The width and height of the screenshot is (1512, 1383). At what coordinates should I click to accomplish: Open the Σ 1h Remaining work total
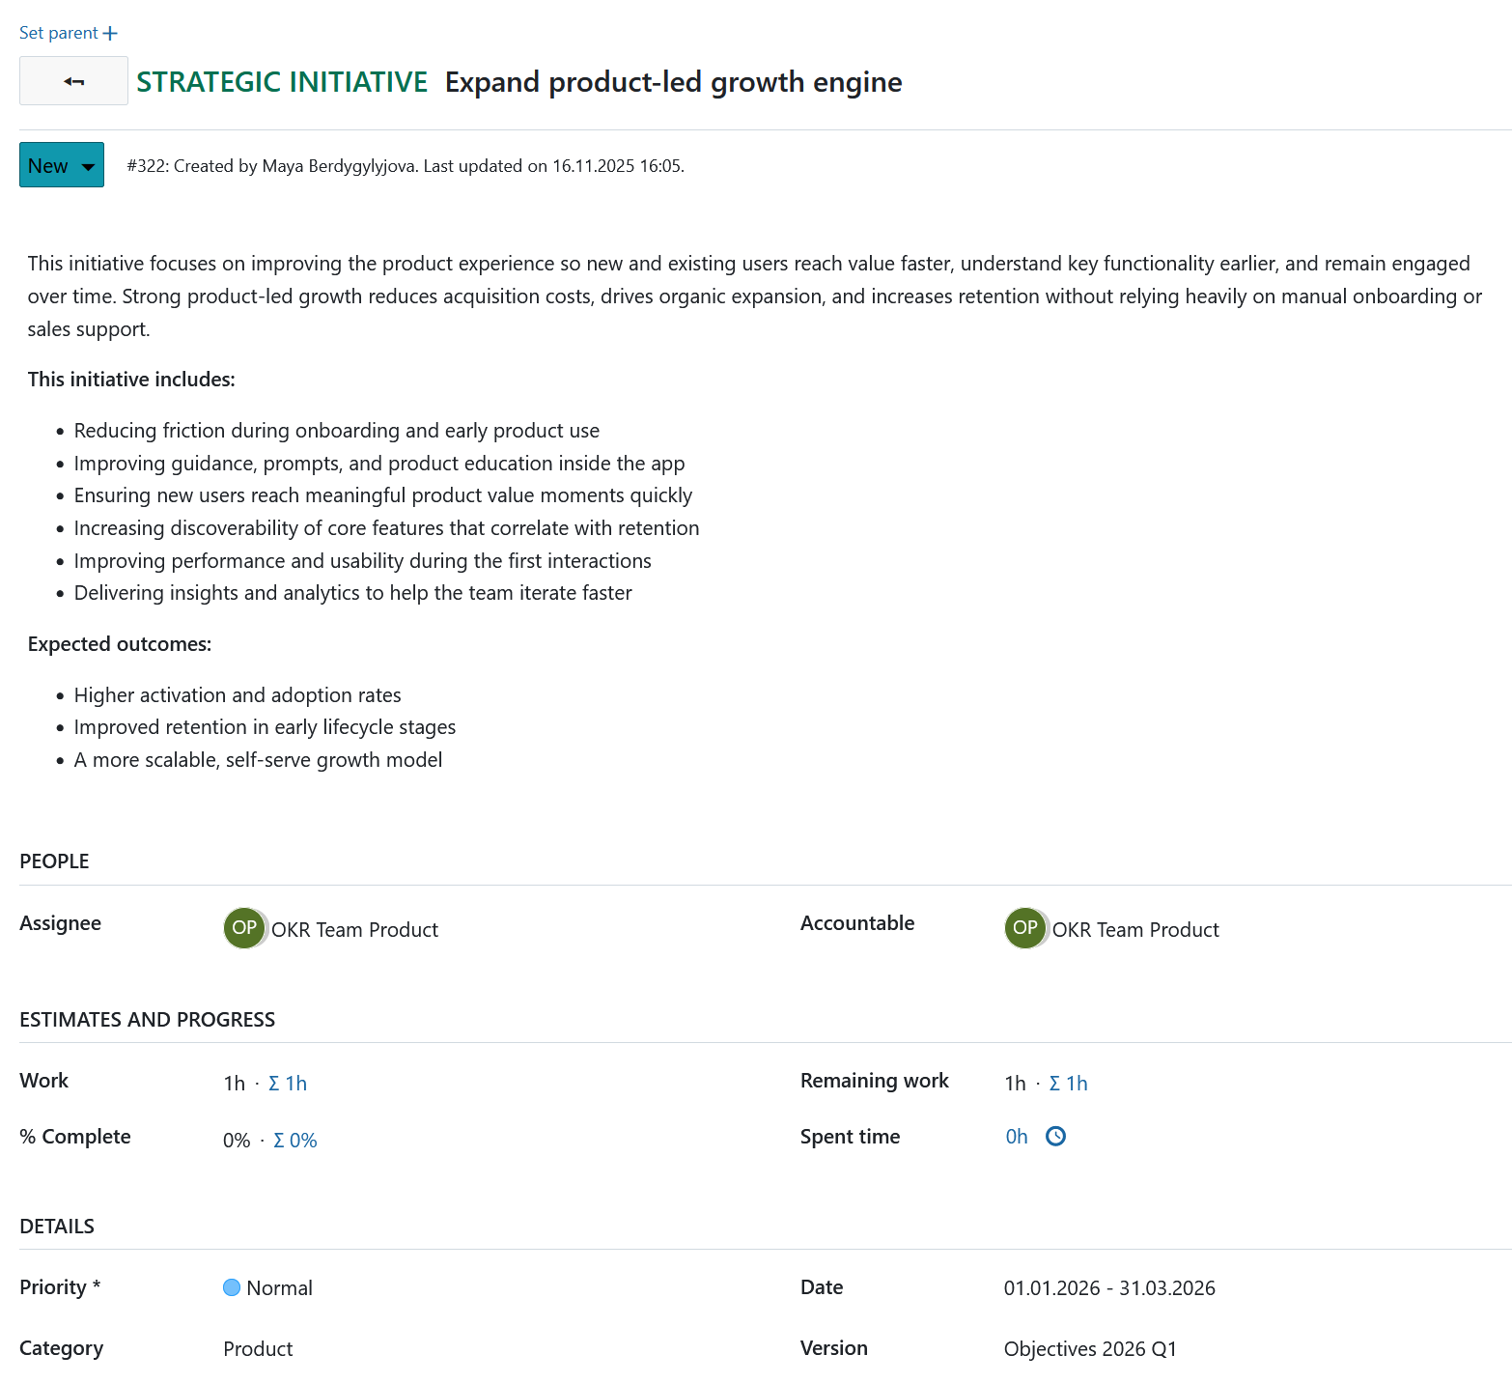1069,1083
